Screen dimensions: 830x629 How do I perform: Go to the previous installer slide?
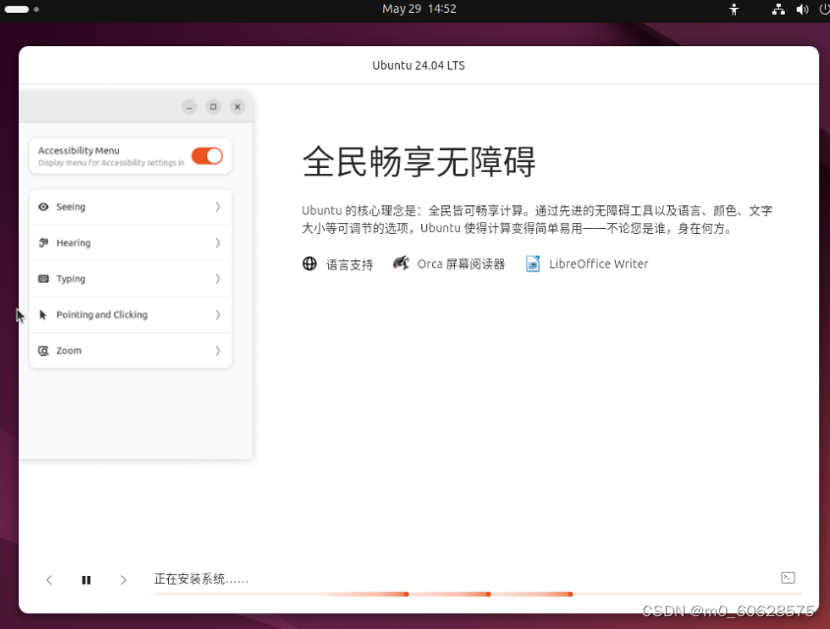point(49,580)
